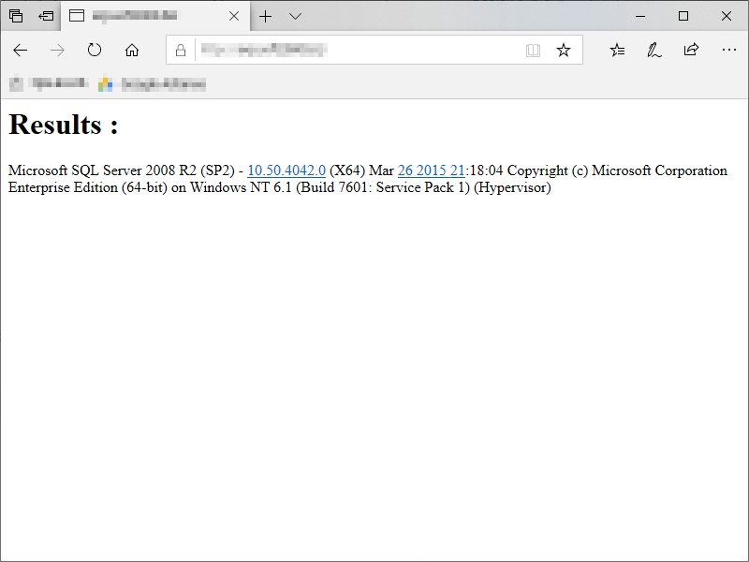Click the 'Results :' heading
This screenshot has width=749, height=562.
pyautogui.click(x=63, y=125)
